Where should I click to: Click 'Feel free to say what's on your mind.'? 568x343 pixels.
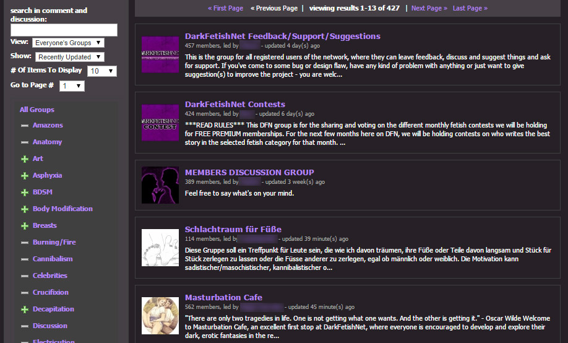click(x=239, y=193)
